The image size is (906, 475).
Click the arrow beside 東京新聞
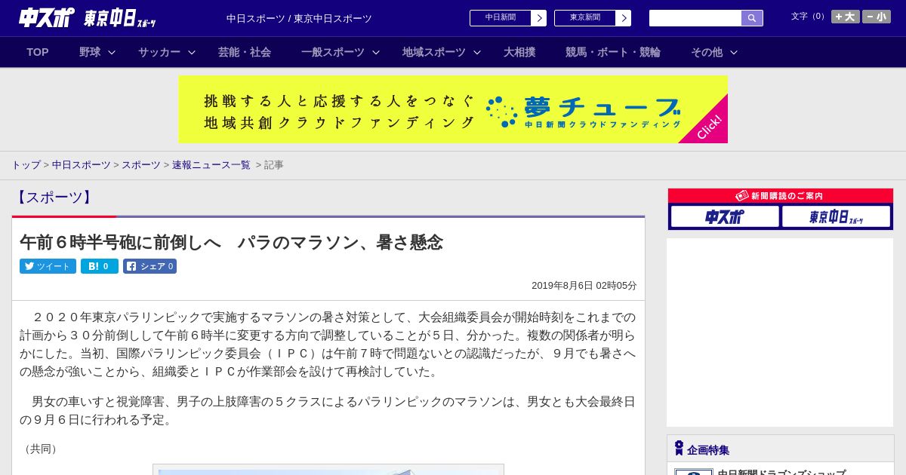[x=624, y=18]
